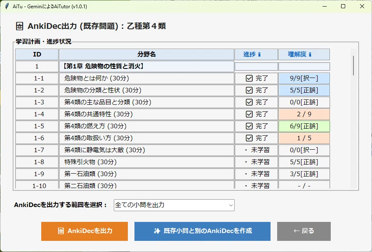
Task: Click the 0/0[択一] cell in row 1-7
Action: [x=304, y=150]
